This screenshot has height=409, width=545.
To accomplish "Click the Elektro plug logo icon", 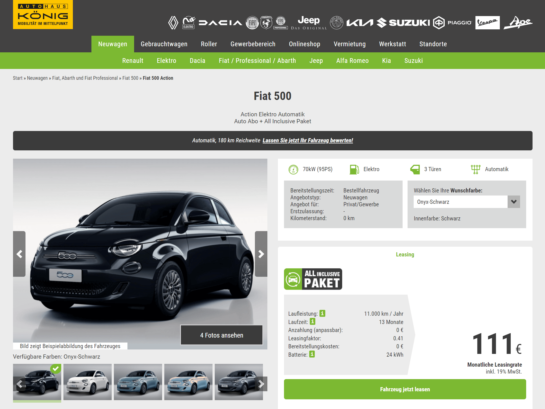I will (189, 22).
